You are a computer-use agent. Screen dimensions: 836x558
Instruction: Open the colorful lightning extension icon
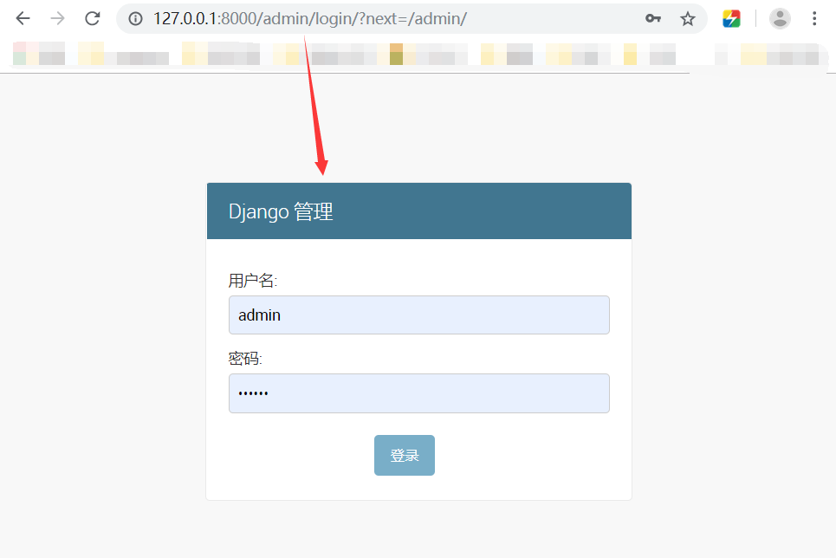[x=731, y=19]
